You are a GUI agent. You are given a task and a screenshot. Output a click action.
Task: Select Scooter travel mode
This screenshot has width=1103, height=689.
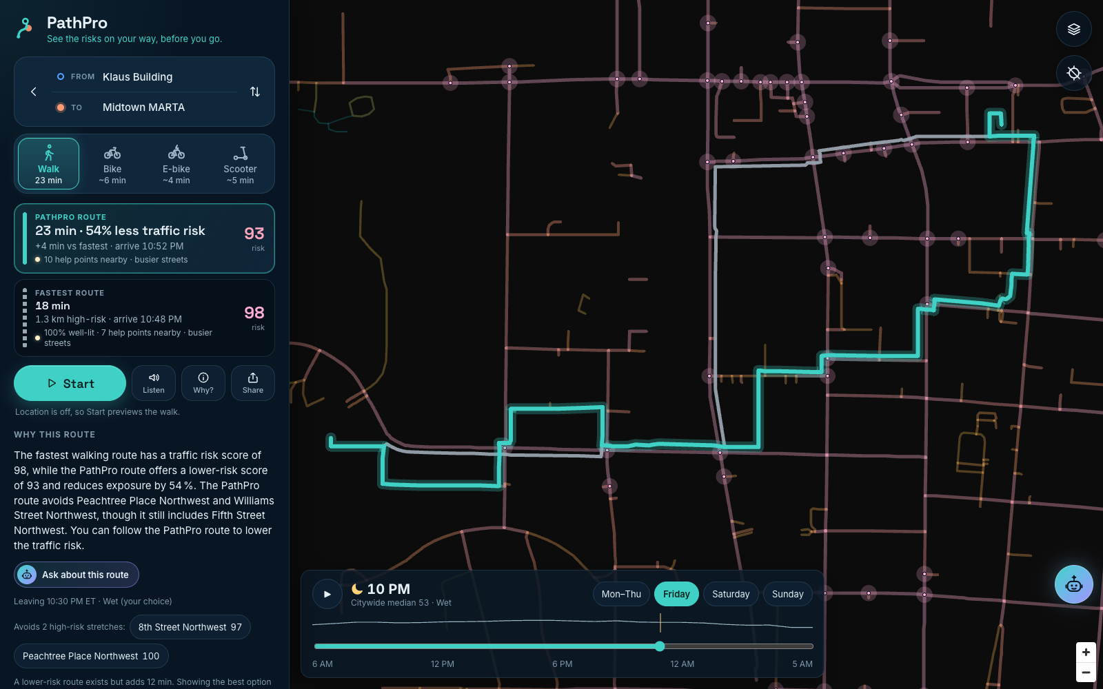(x=240, y=164)
